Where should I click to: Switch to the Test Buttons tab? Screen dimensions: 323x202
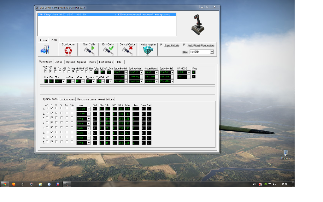(106, 62)
